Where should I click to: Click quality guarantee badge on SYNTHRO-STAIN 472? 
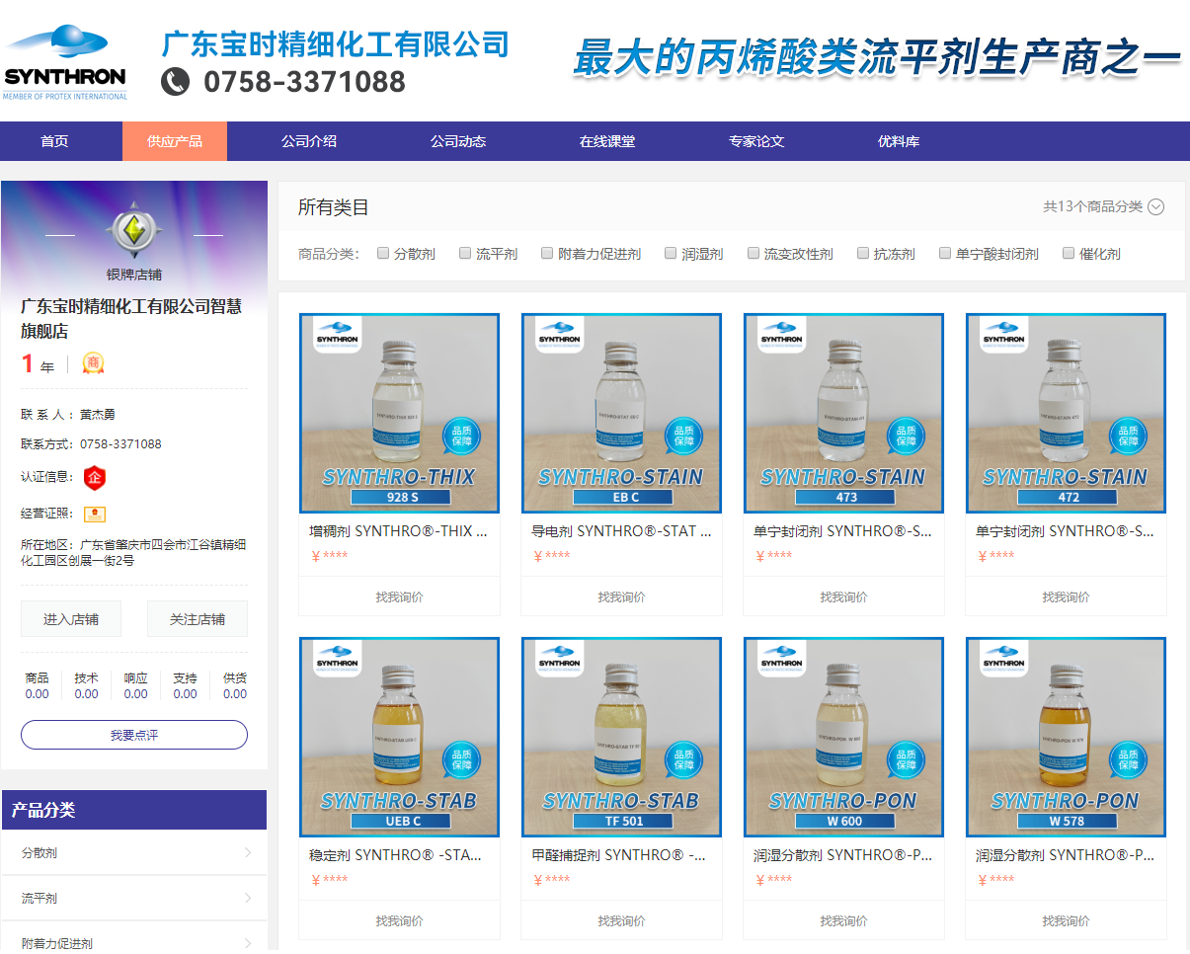1129,436
